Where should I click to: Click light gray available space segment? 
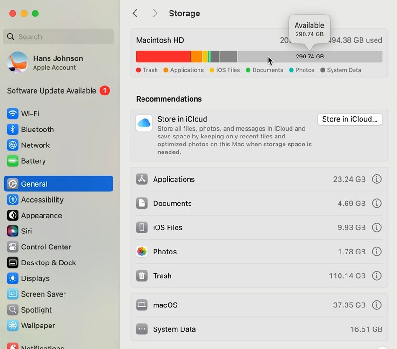[x=310, y=56]
